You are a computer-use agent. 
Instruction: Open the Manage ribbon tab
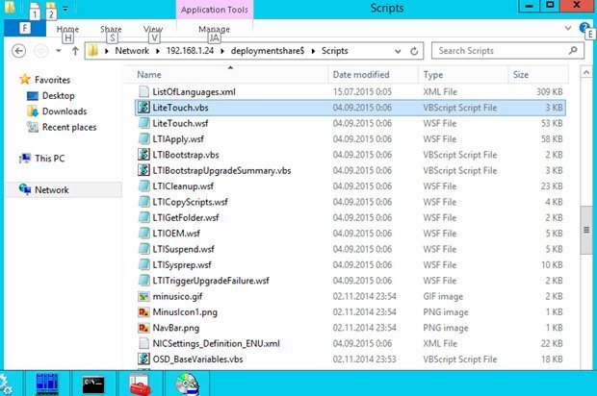pyautogui.click(x=214, y=29)
